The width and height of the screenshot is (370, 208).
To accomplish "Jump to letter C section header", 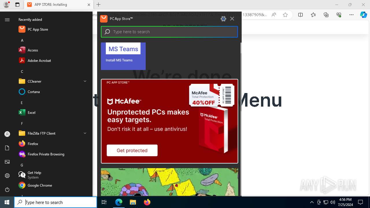I will [x=22, y=72].
